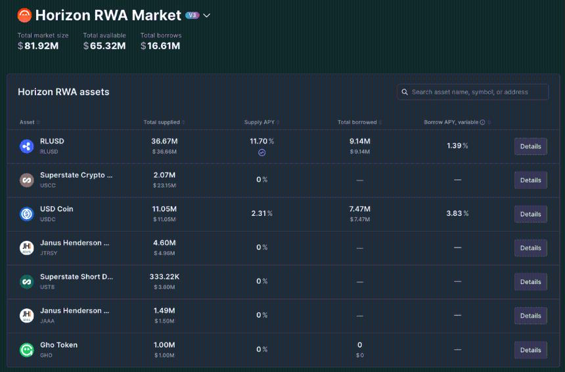The width and height of the screenshot is (565, 372).
Task: Click the Gho Token asset name
Action: [58, 344]
